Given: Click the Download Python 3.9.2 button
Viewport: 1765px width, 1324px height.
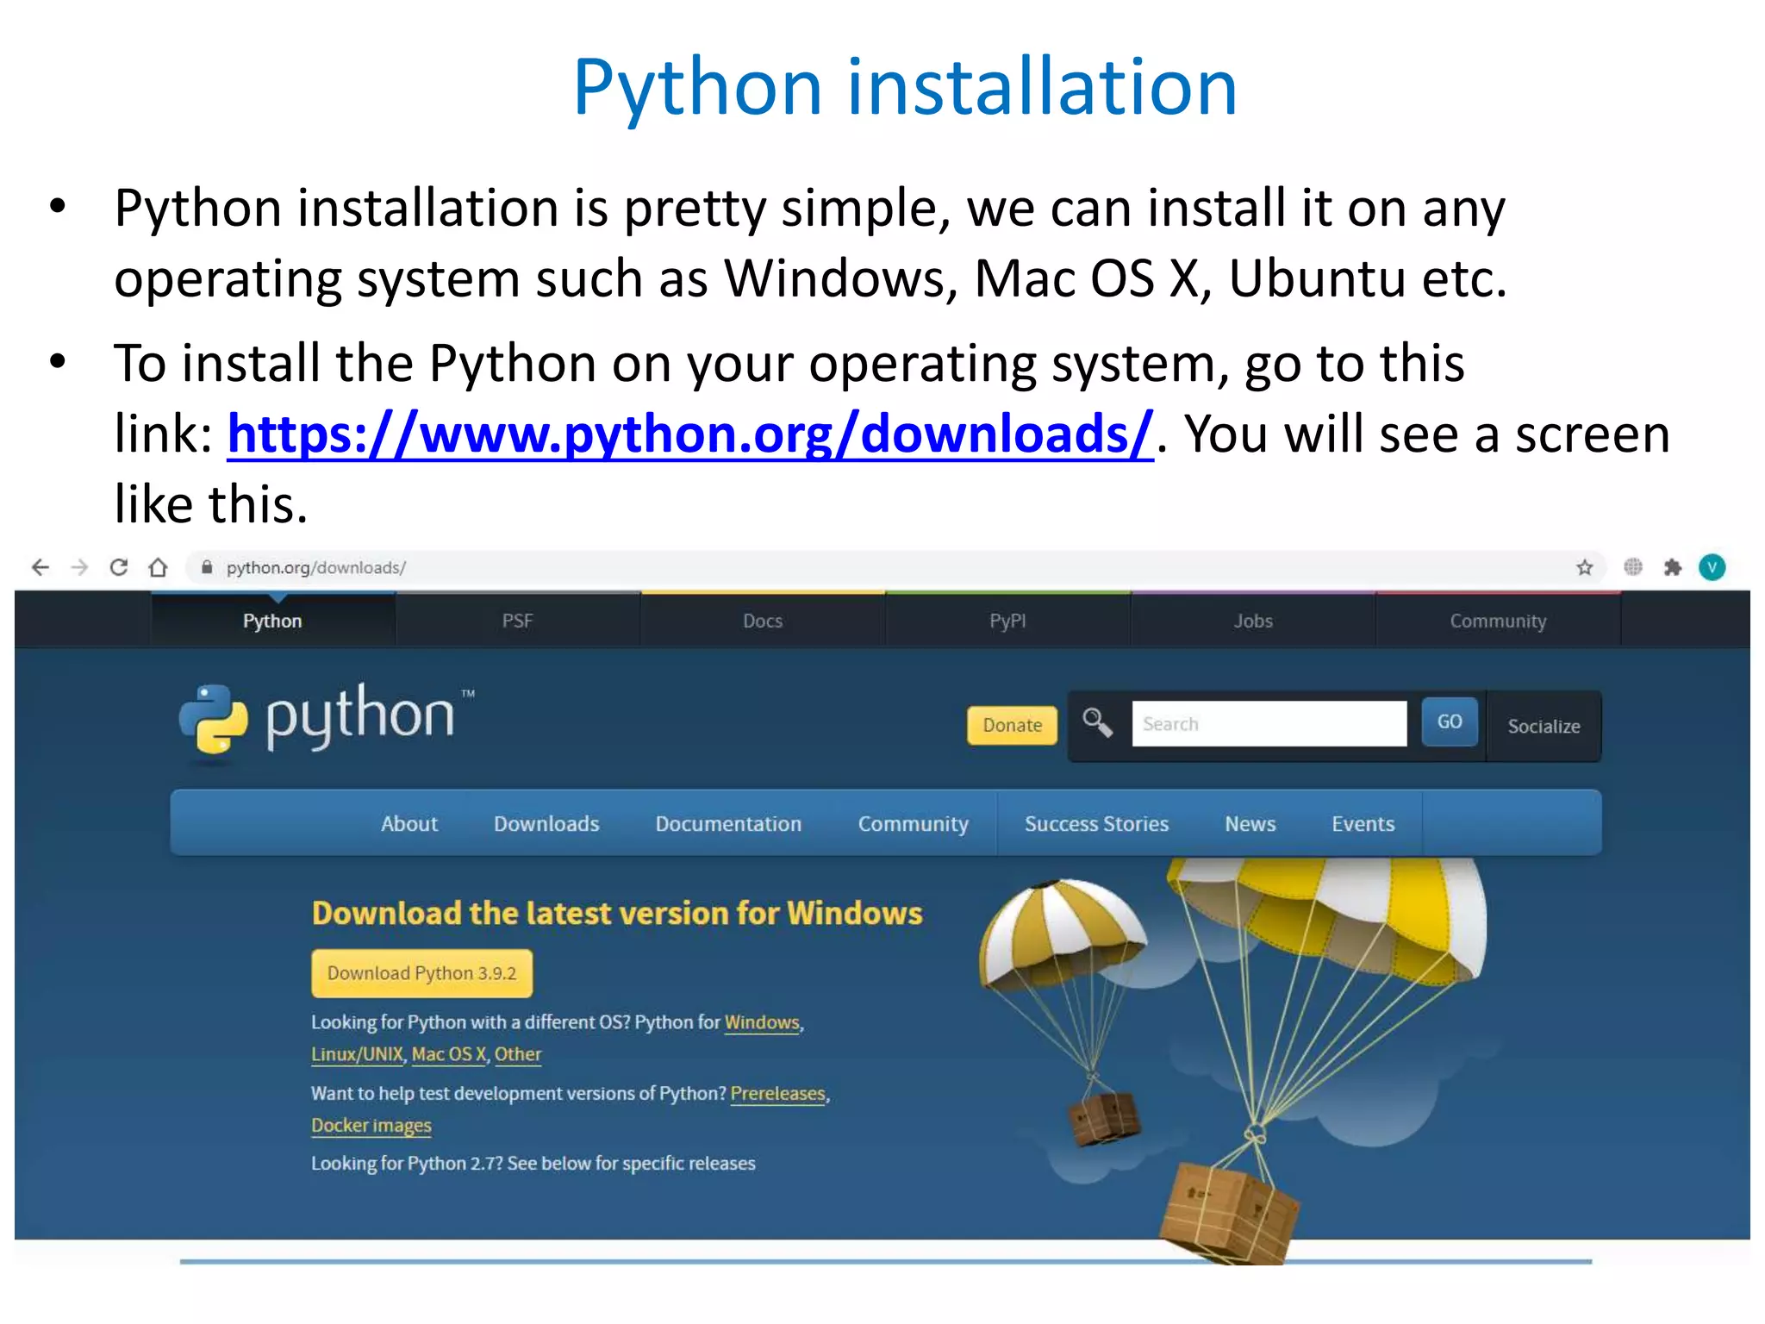Looking at the screenshot, I should pyautogui.click(x=421, y=973).
